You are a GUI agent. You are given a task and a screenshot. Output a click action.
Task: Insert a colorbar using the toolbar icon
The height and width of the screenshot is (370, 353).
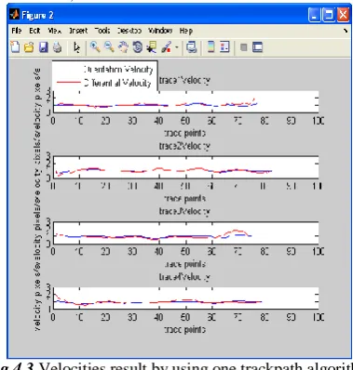coord(211,47)
